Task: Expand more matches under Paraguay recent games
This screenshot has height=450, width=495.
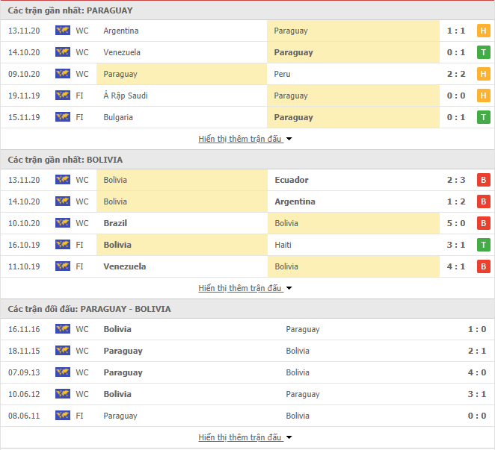Action: pos(245,139)
